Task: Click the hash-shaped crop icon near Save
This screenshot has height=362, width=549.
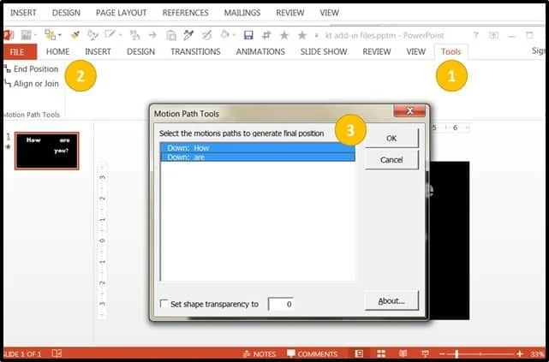Action: 266,35
